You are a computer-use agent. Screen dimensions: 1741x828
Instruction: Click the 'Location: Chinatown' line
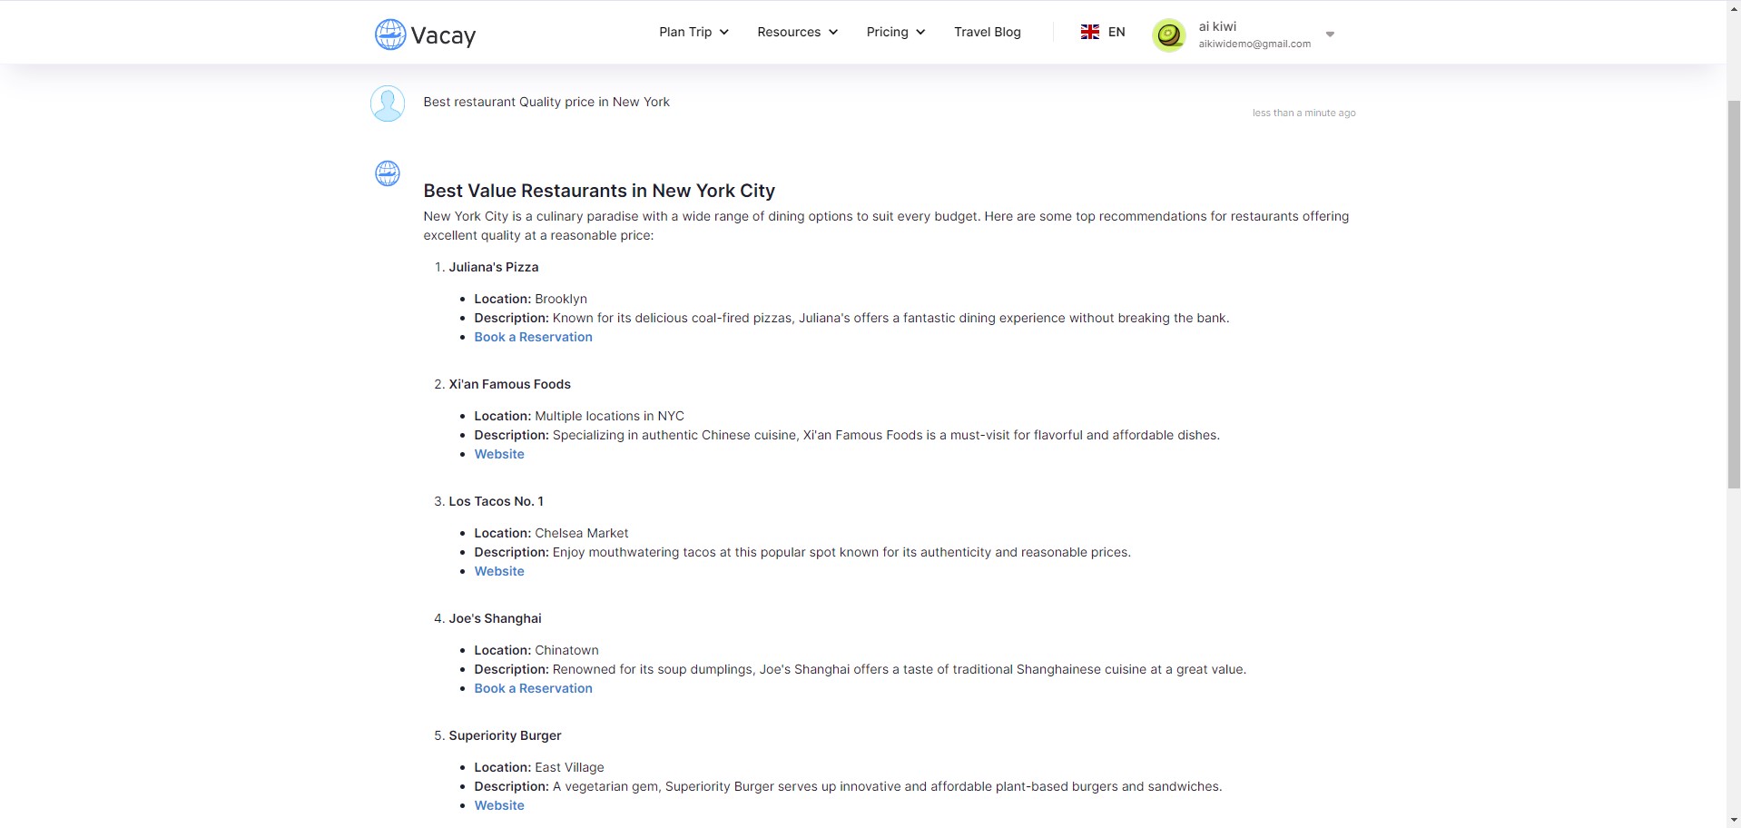(x=536, y=650)
